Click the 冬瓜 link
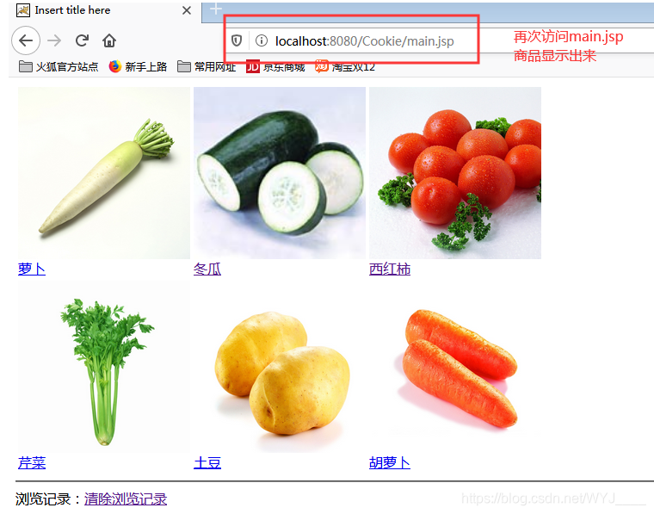Viewport: 654px width, 514px height. (x=207, y=269)
